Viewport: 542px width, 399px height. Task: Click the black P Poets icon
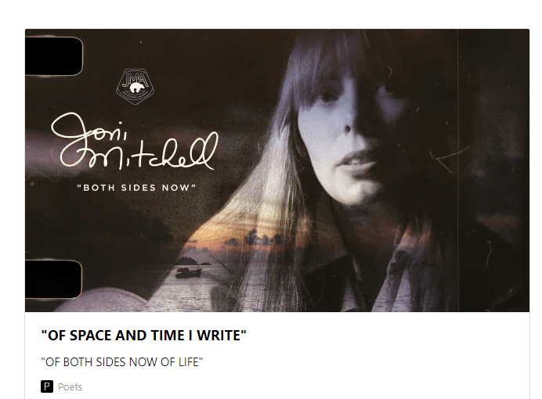(x=47, y=386)
